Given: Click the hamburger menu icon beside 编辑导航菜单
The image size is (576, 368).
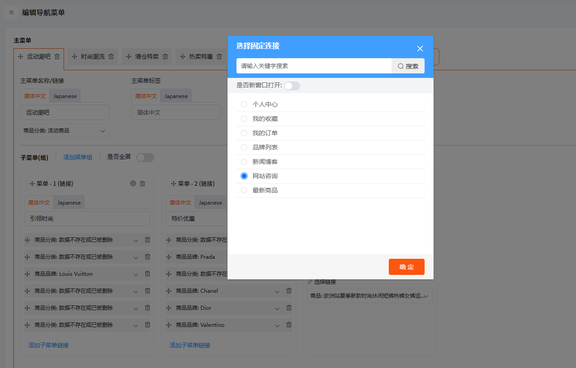Looking at the screenshot, I should point(12,13).
